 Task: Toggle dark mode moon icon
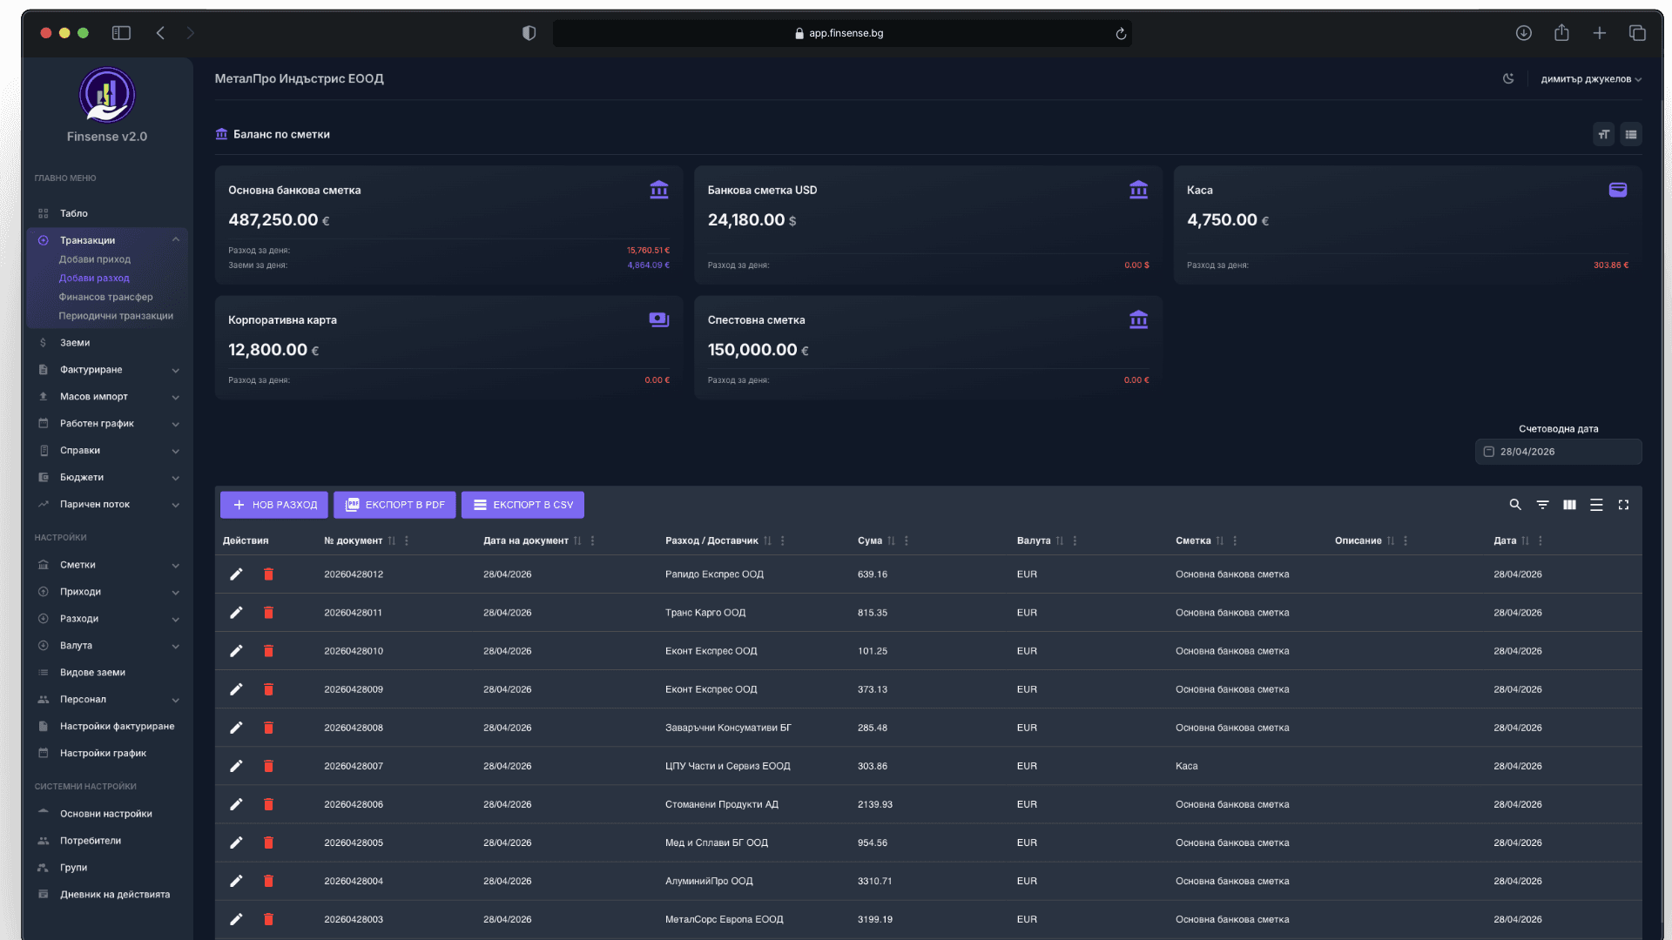point(1508,78)
